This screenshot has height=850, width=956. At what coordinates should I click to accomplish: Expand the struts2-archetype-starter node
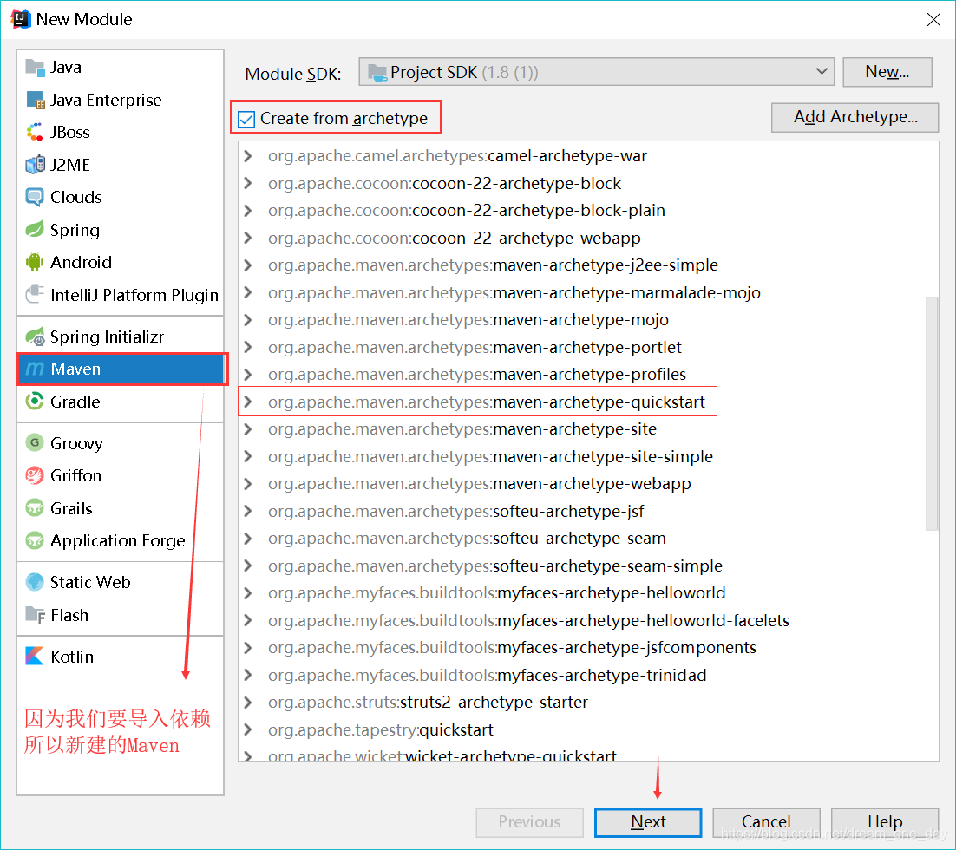(x=247, y=702)
